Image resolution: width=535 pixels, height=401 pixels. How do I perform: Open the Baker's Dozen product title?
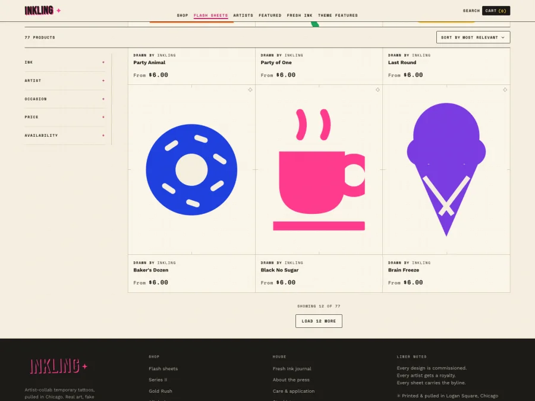[x=151, y=270]
